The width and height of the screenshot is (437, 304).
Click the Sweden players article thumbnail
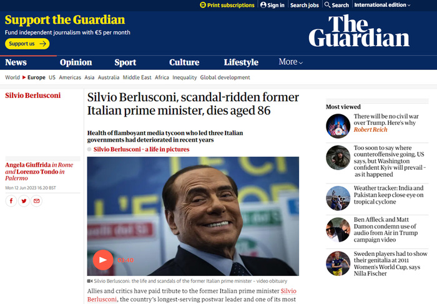(338, 263)
